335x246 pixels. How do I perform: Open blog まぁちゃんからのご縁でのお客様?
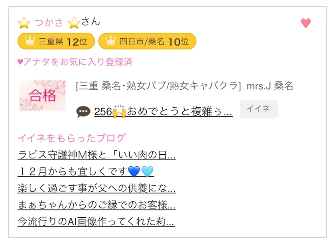click(97, 205)
